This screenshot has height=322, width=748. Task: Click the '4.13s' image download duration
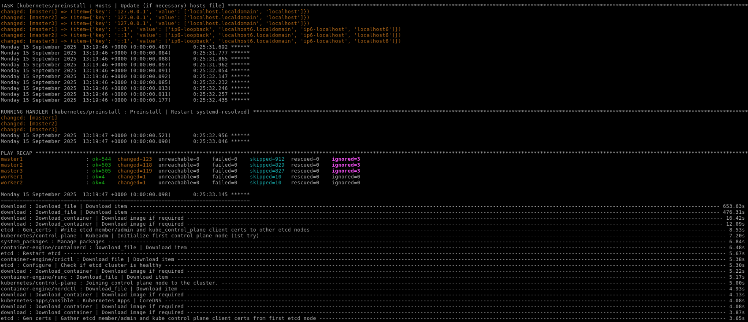point(737,295)
